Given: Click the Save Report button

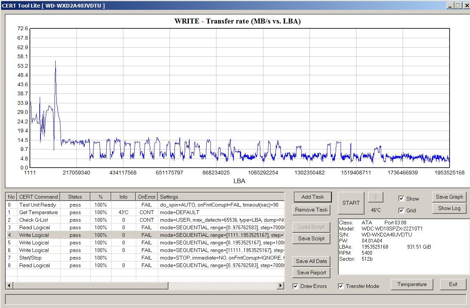Looking at the screenshot, I should pyautogui.click(x=311, y=272).
